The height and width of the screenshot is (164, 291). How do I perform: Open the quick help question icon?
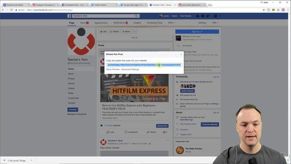pos(215,16)
